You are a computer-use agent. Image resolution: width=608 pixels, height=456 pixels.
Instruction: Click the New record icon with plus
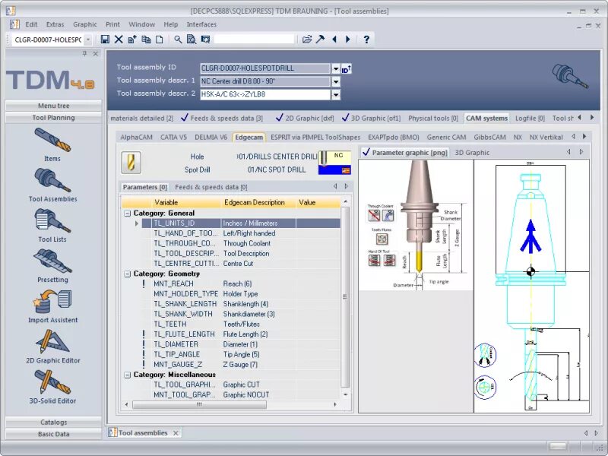132,40
